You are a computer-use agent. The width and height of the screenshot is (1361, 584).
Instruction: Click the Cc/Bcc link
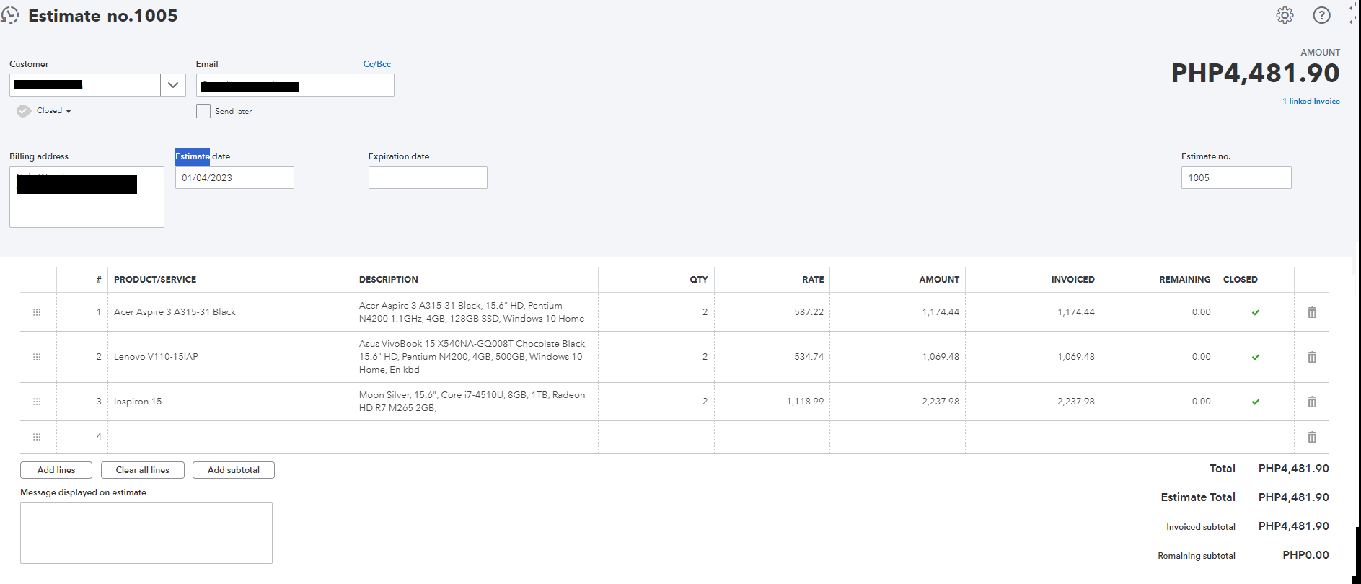click(x=376, y=64)
